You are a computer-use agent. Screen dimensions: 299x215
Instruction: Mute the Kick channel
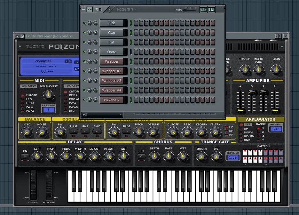[x=84, y=23]
